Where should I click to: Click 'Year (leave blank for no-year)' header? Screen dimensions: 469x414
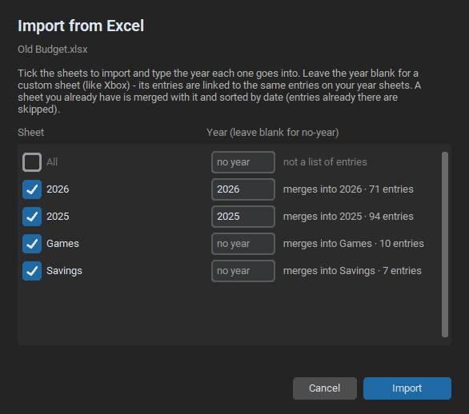pos(272,133)
